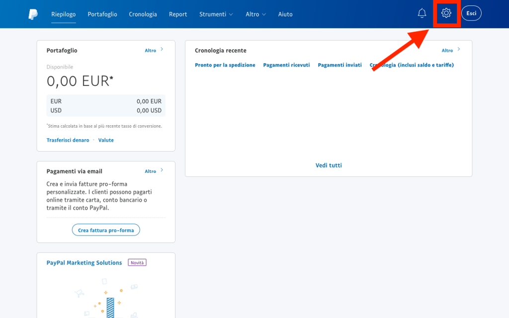Click the Cronologia recente heading
The width and height of the screenshot is (509, 318).
click(x=220, y=50)
